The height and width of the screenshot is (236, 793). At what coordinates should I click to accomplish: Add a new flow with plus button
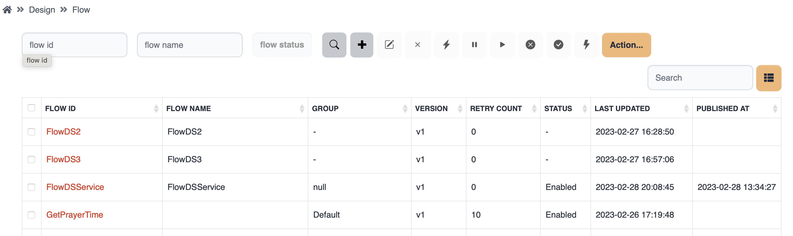[x=361, y=45]
